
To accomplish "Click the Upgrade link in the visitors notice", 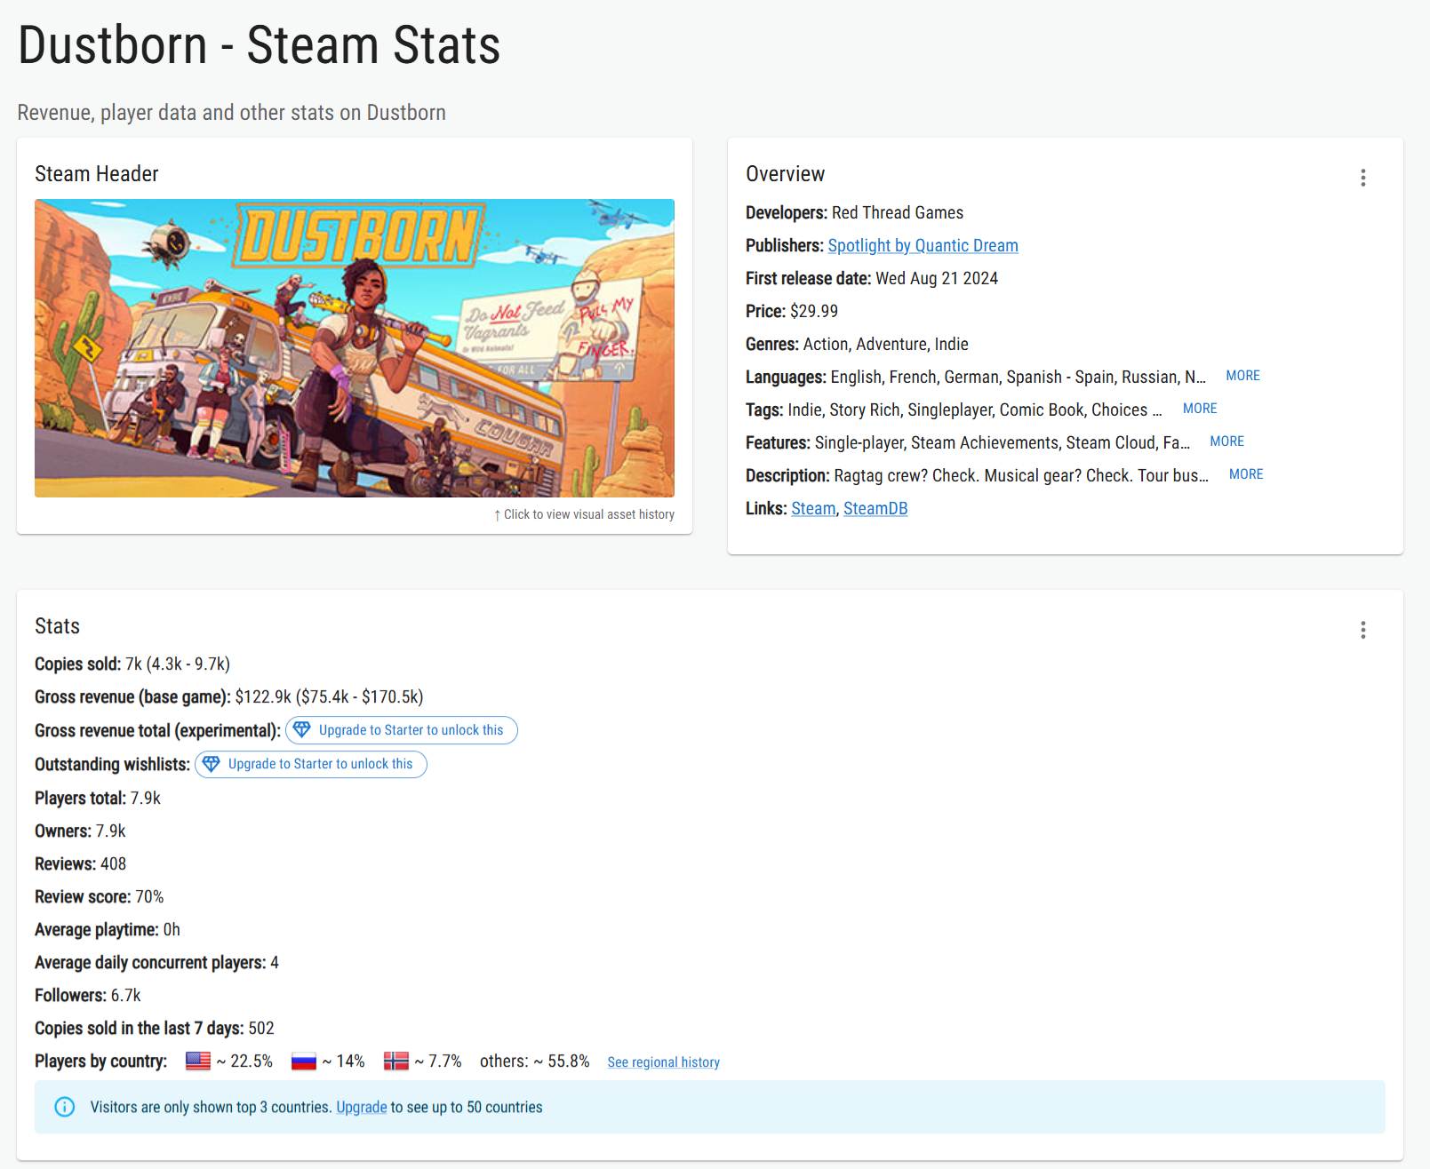I will (361, 1108).
